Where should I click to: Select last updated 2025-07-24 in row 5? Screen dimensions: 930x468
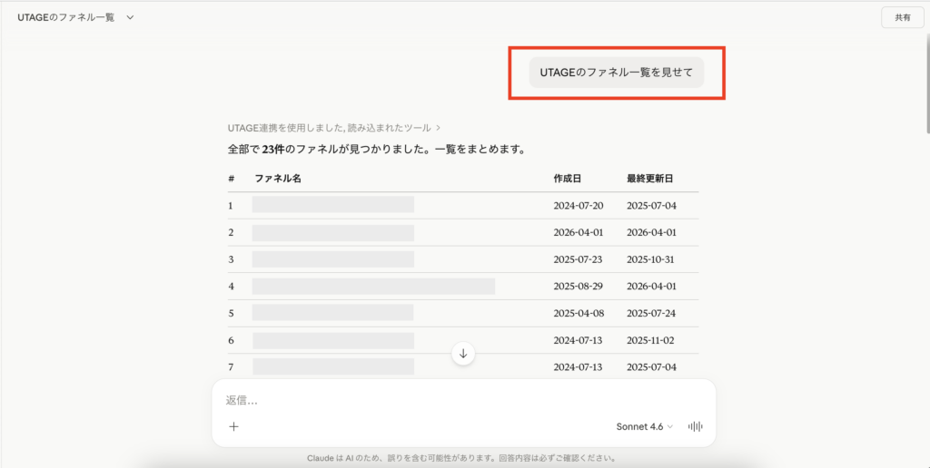pyautogui.click(x=651, y=314)
